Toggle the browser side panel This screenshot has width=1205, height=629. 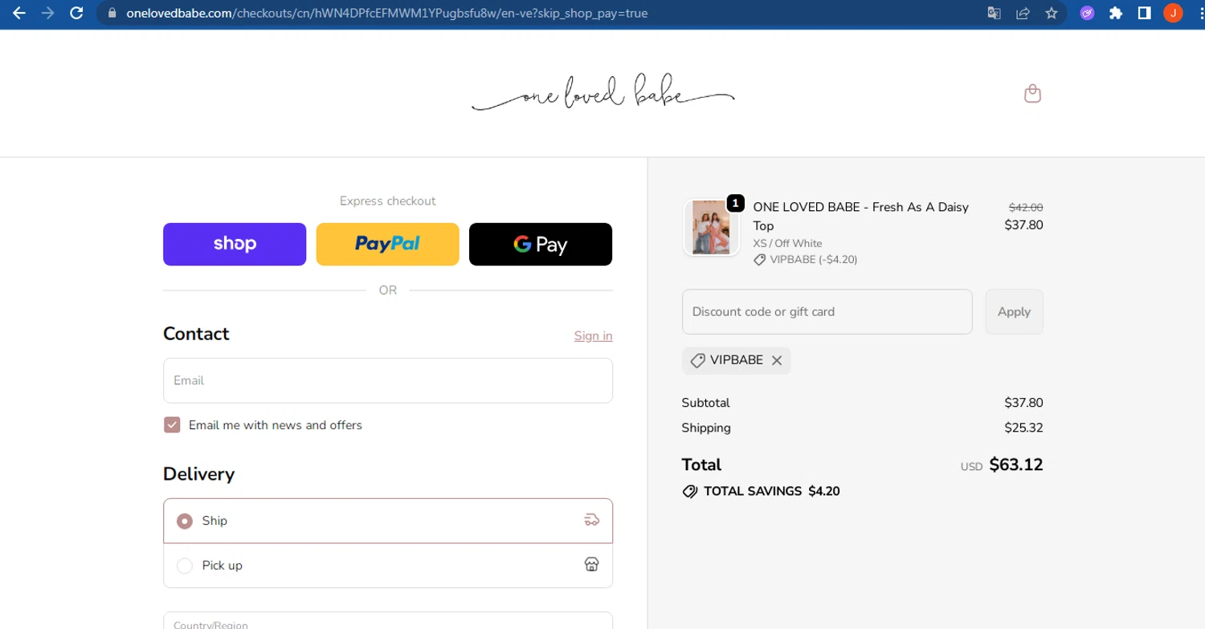pyautogui.click(x=1145, y=13)
